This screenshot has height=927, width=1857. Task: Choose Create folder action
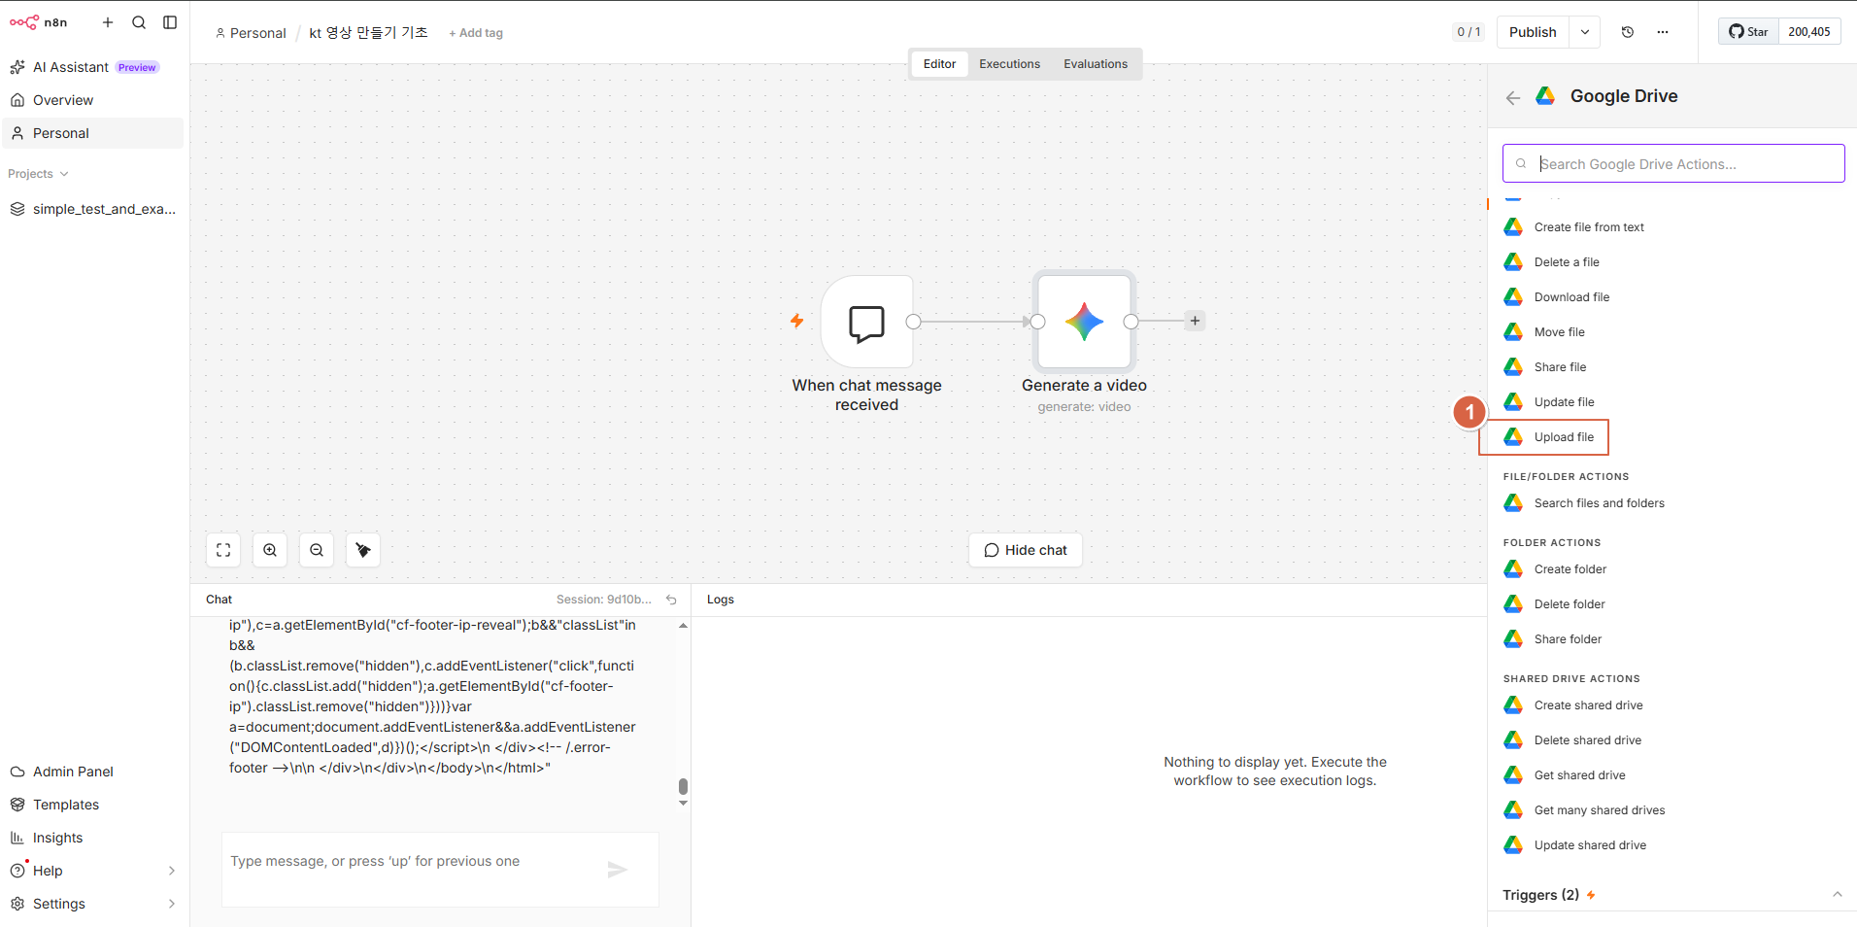pyautogui.click(x=1570, y=569)
